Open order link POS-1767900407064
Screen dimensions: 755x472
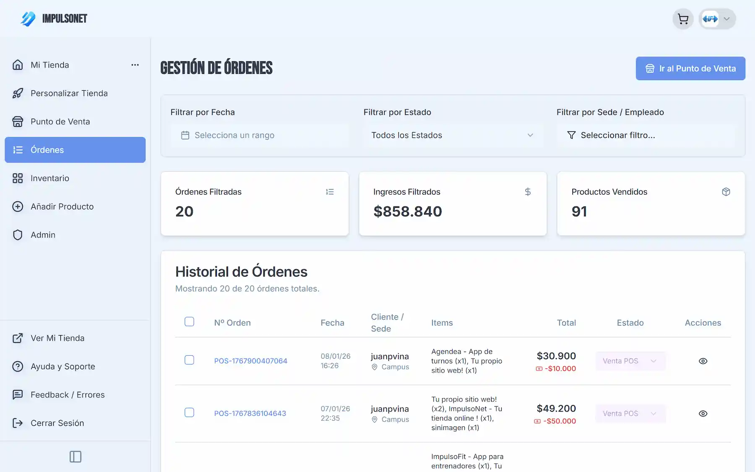250,360
